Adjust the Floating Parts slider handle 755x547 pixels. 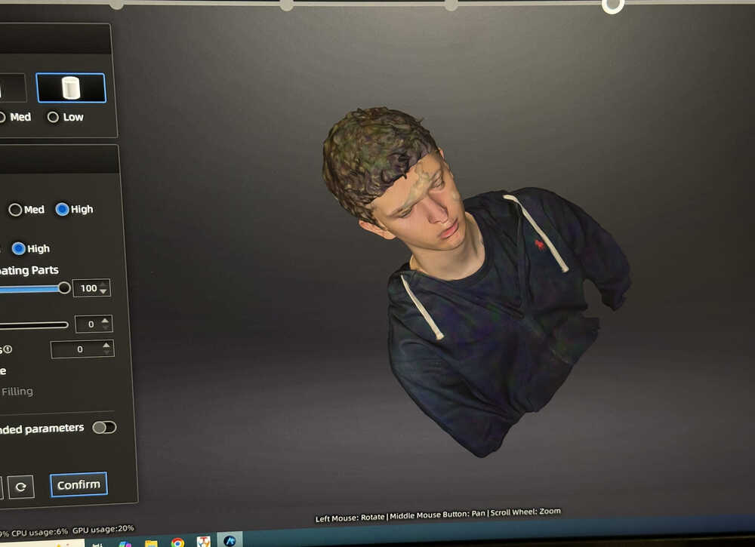point(63,288)
